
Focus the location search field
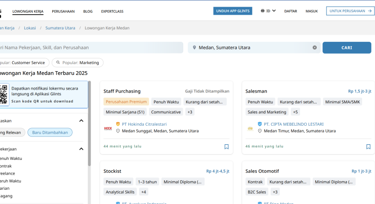254,47
